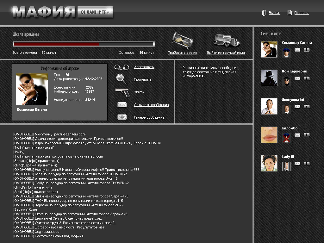Click the info icon for Коломбо
This screenshot has height=243, width=324.
[x=307, y=135]
